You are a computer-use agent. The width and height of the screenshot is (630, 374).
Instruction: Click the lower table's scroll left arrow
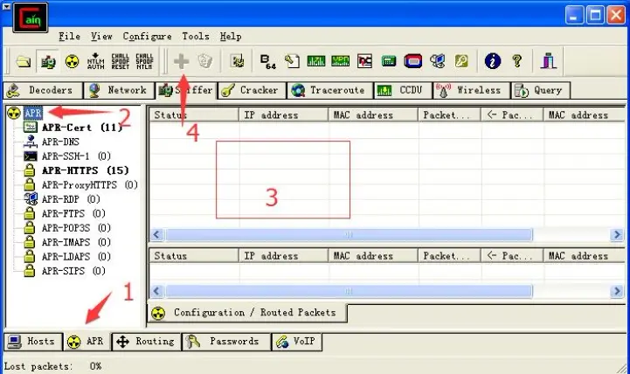click(157, 291)
